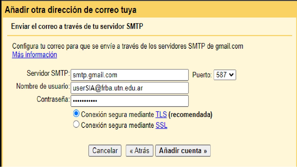297x167 pixels.
Task: Click the 'Servidor SMTP:' label
Action: pyautogui.click(x=48, y=73)
